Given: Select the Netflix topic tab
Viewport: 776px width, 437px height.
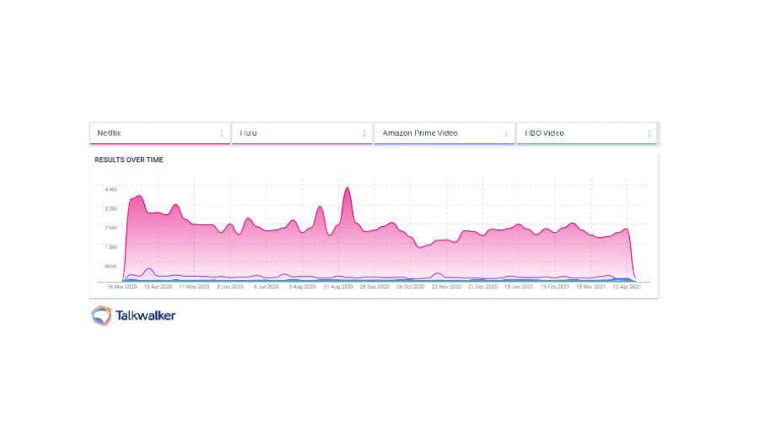Looking at the screenshot, I should click(160, 133).
